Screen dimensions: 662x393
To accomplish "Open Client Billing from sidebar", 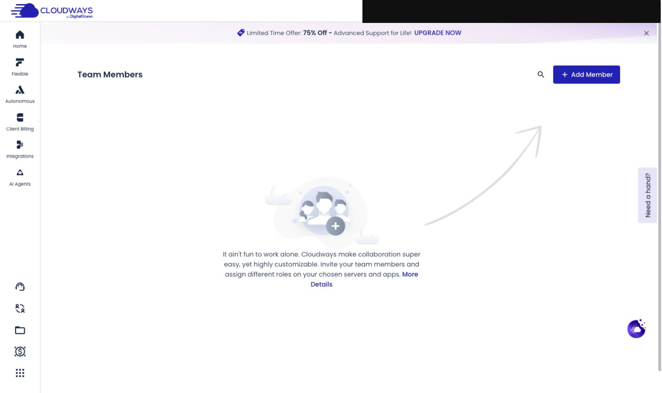I will 20,122.
